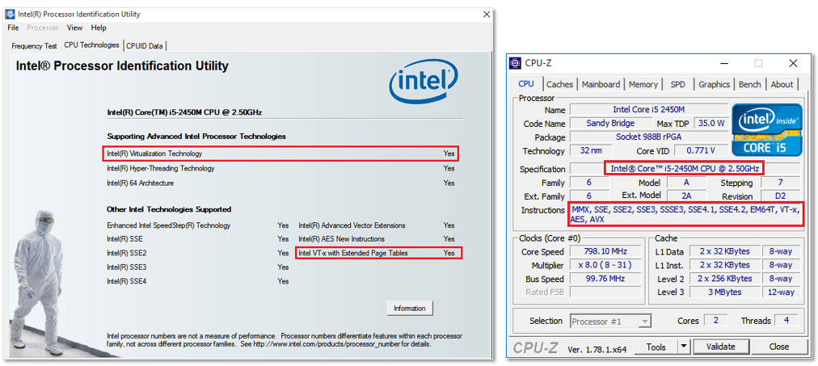Click the disabled maximize button in CPU-Z
The image size is (818, 366).
[758, 63]
